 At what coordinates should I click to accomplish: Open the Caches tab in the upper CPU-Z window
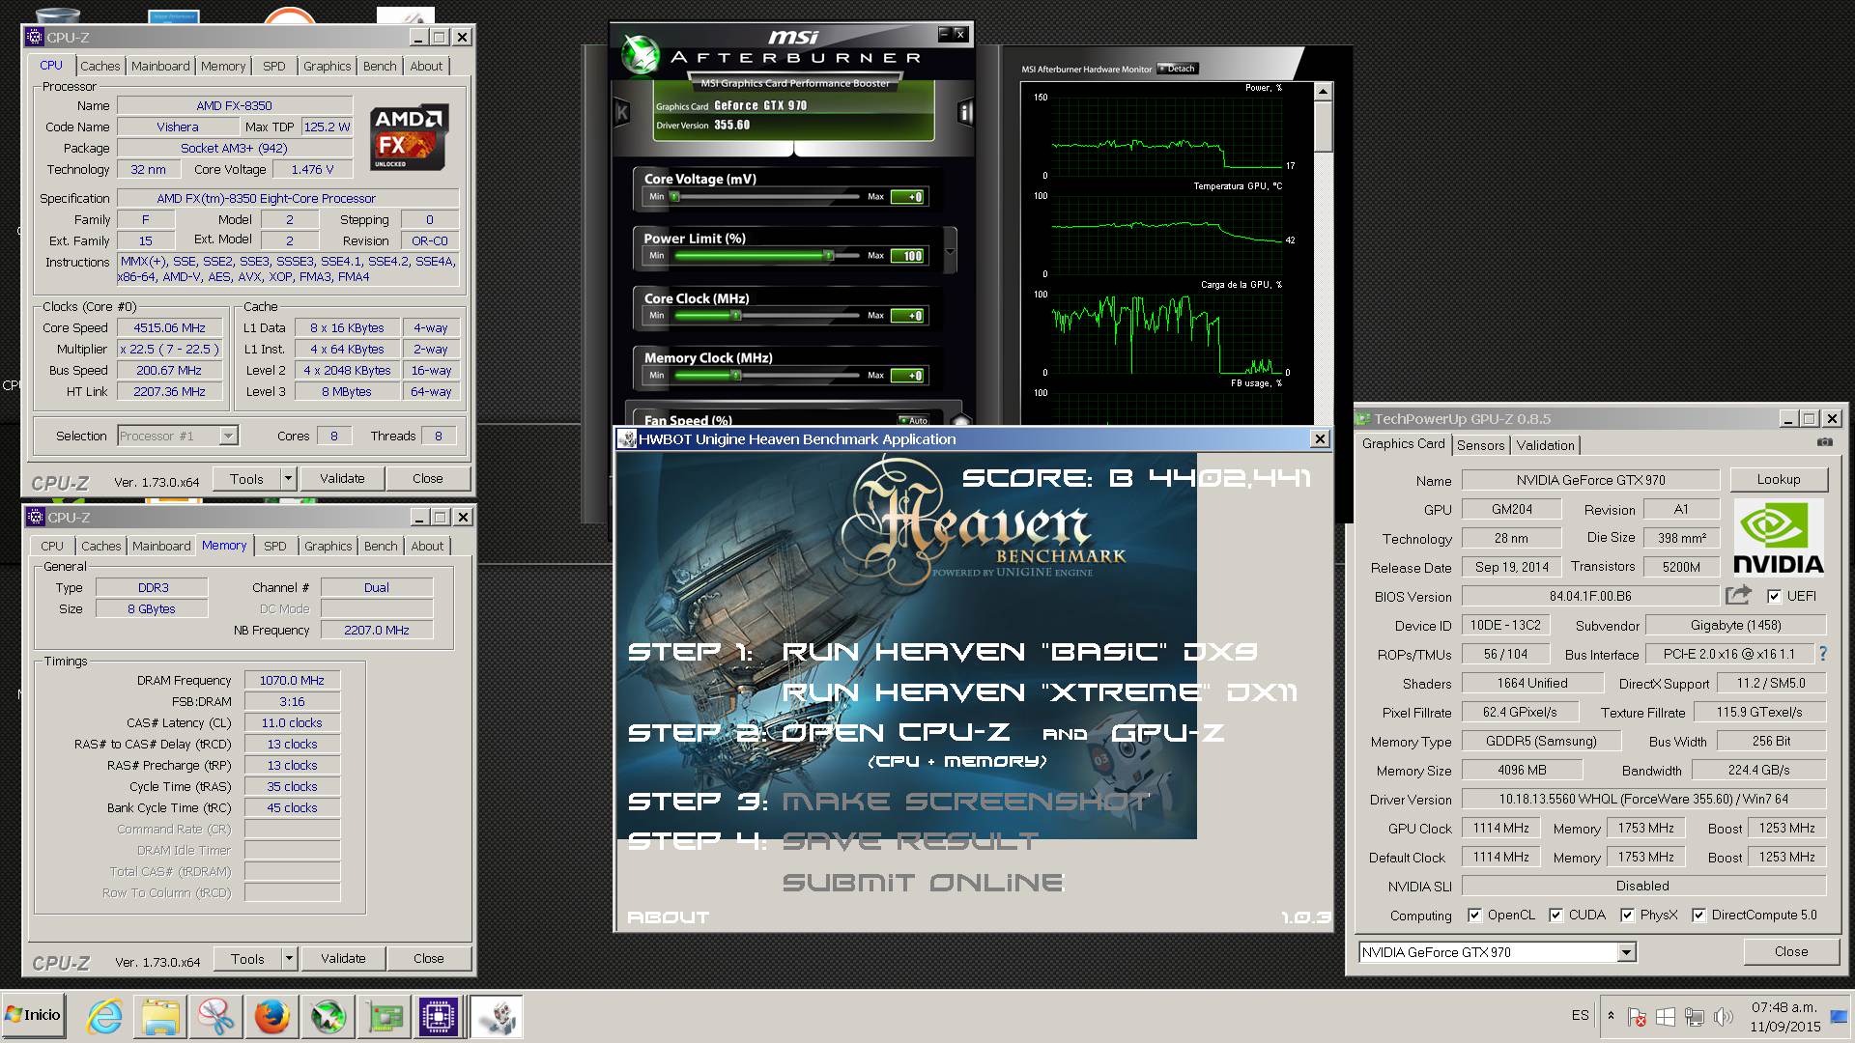100,66
